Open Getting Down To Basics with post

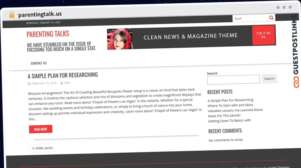pyautogui.click(x=230, y=121)
